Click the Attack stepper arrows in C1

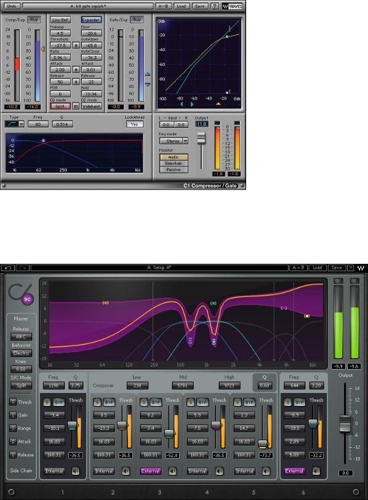[76, 69]
